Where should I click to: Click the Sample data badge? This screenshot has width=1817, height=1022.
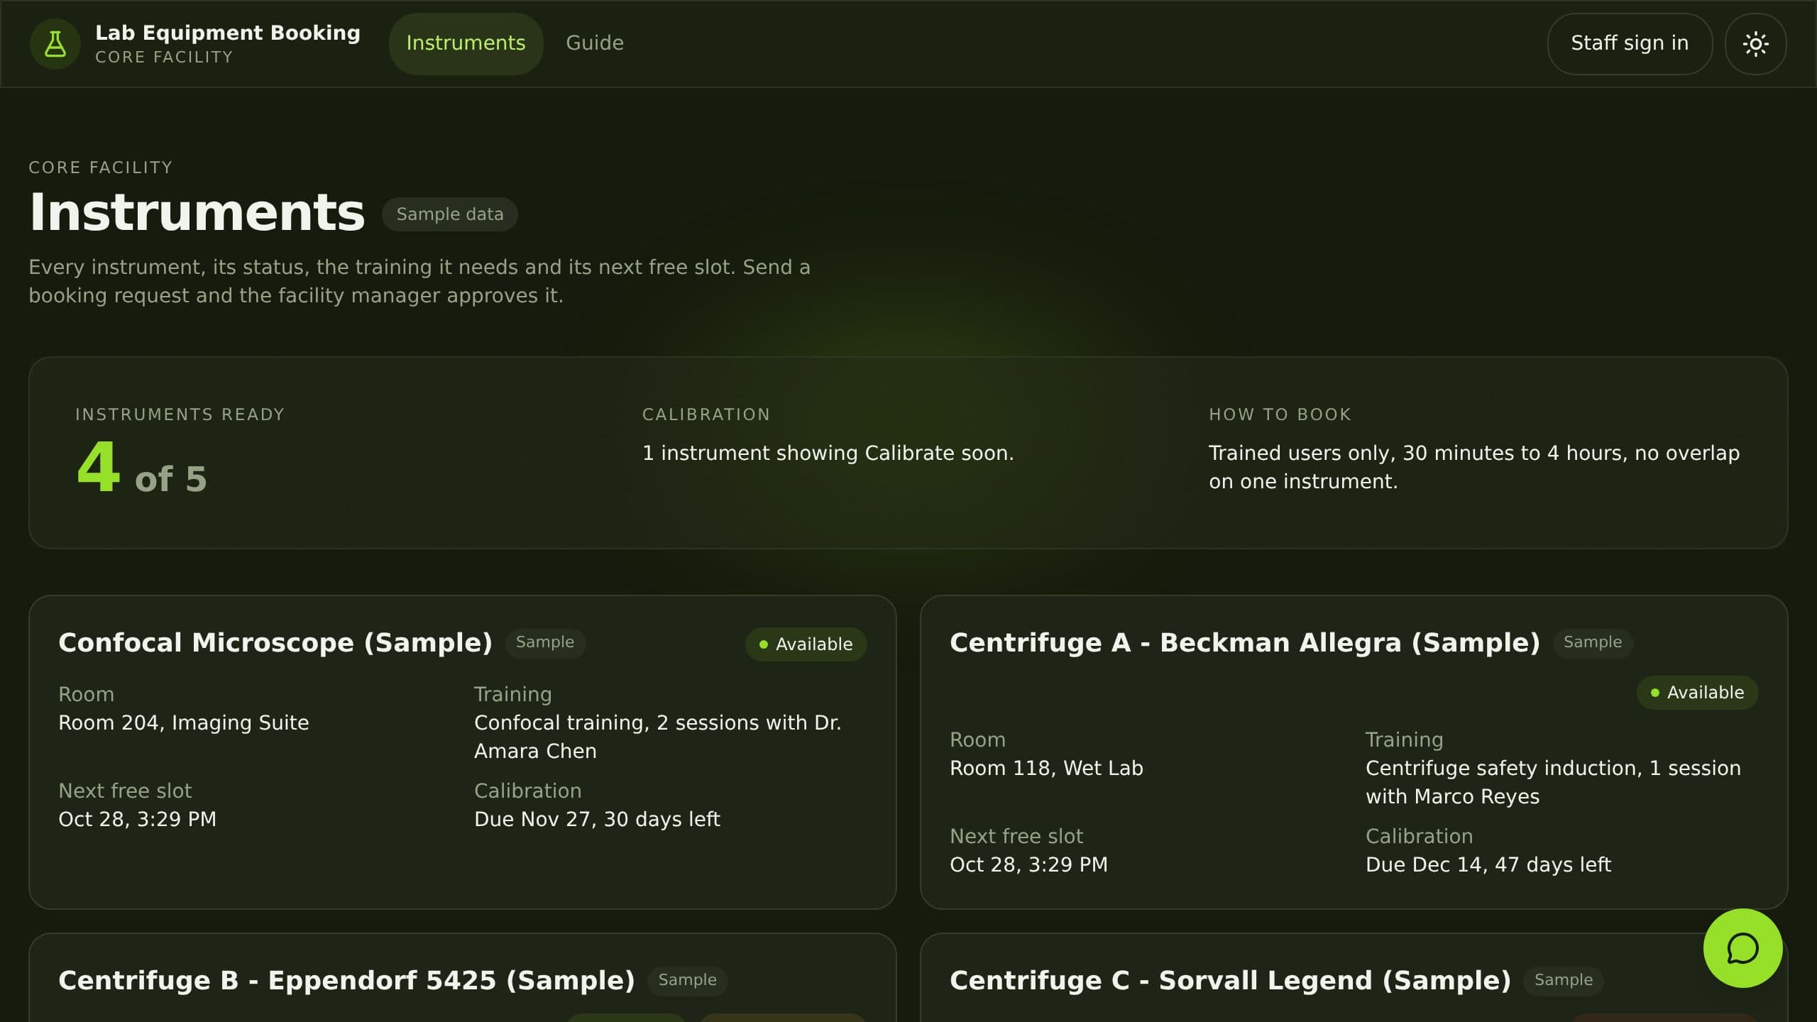click(450, 214)
